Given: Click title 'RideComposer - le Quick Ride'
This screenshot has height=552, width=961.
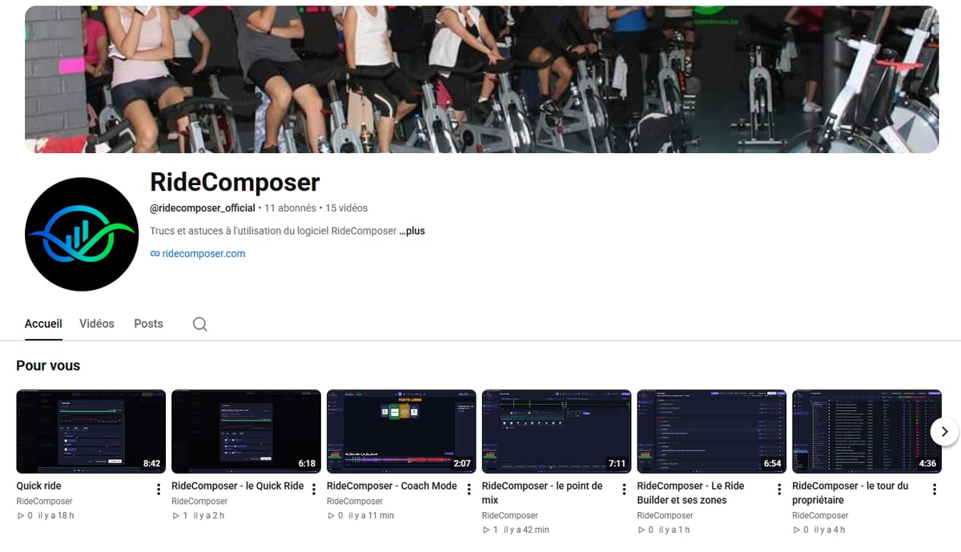Looking at the screenshot, I should [x=238, y=486].
